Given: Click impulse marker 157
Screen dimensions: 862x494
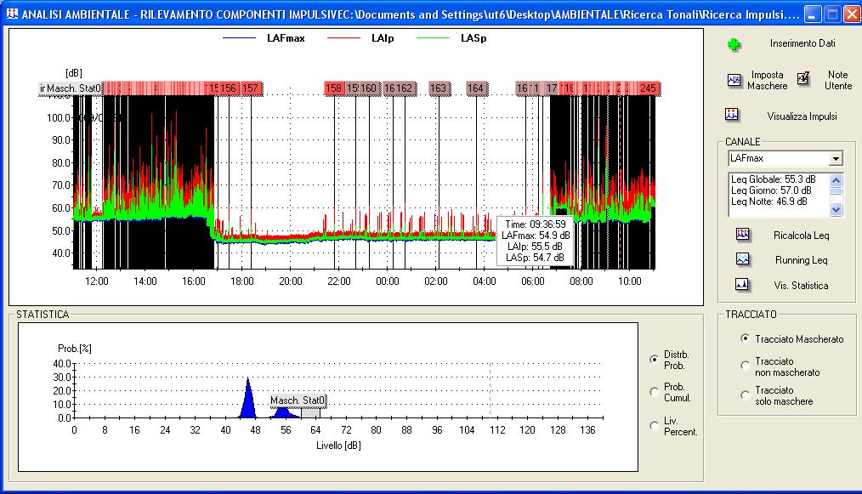Looking at the screenshot, I should tap(251, 88).
